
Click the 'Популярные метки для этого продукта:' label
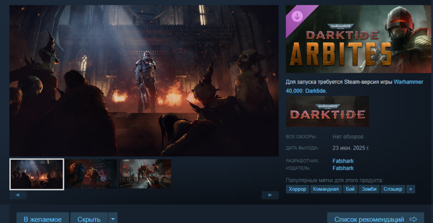coord(335,180)
